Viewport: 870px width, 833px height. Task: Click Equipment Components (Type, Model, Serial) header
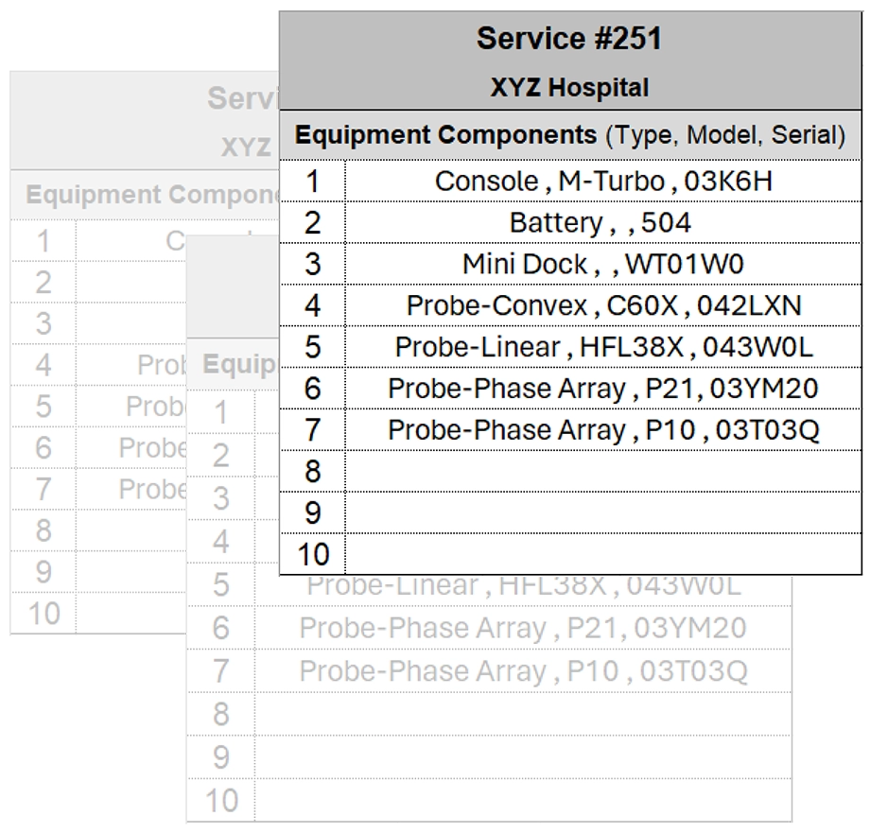tap(569, 135)
